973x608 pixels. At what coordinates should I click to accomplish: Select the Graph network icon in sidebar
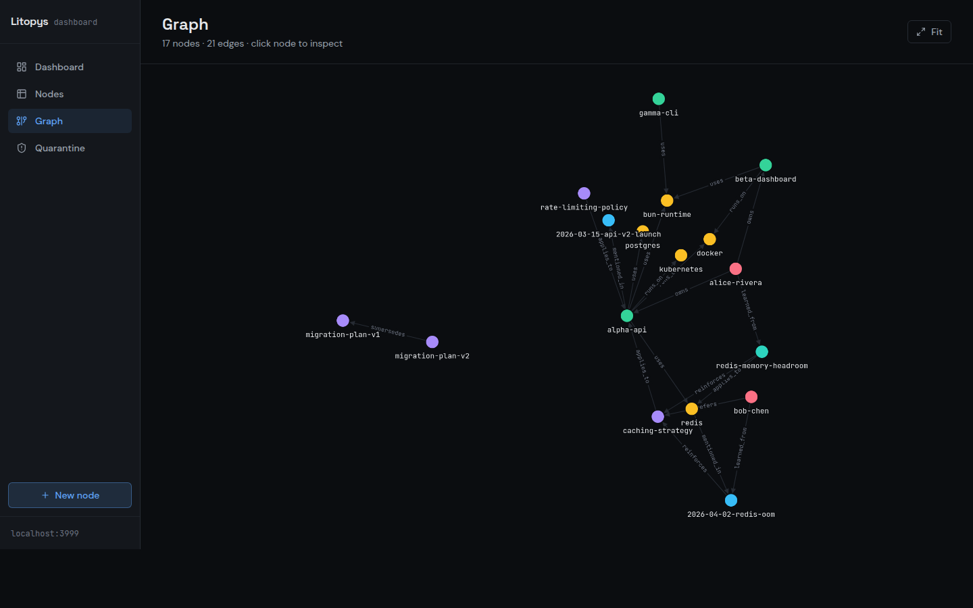point(21,120)
